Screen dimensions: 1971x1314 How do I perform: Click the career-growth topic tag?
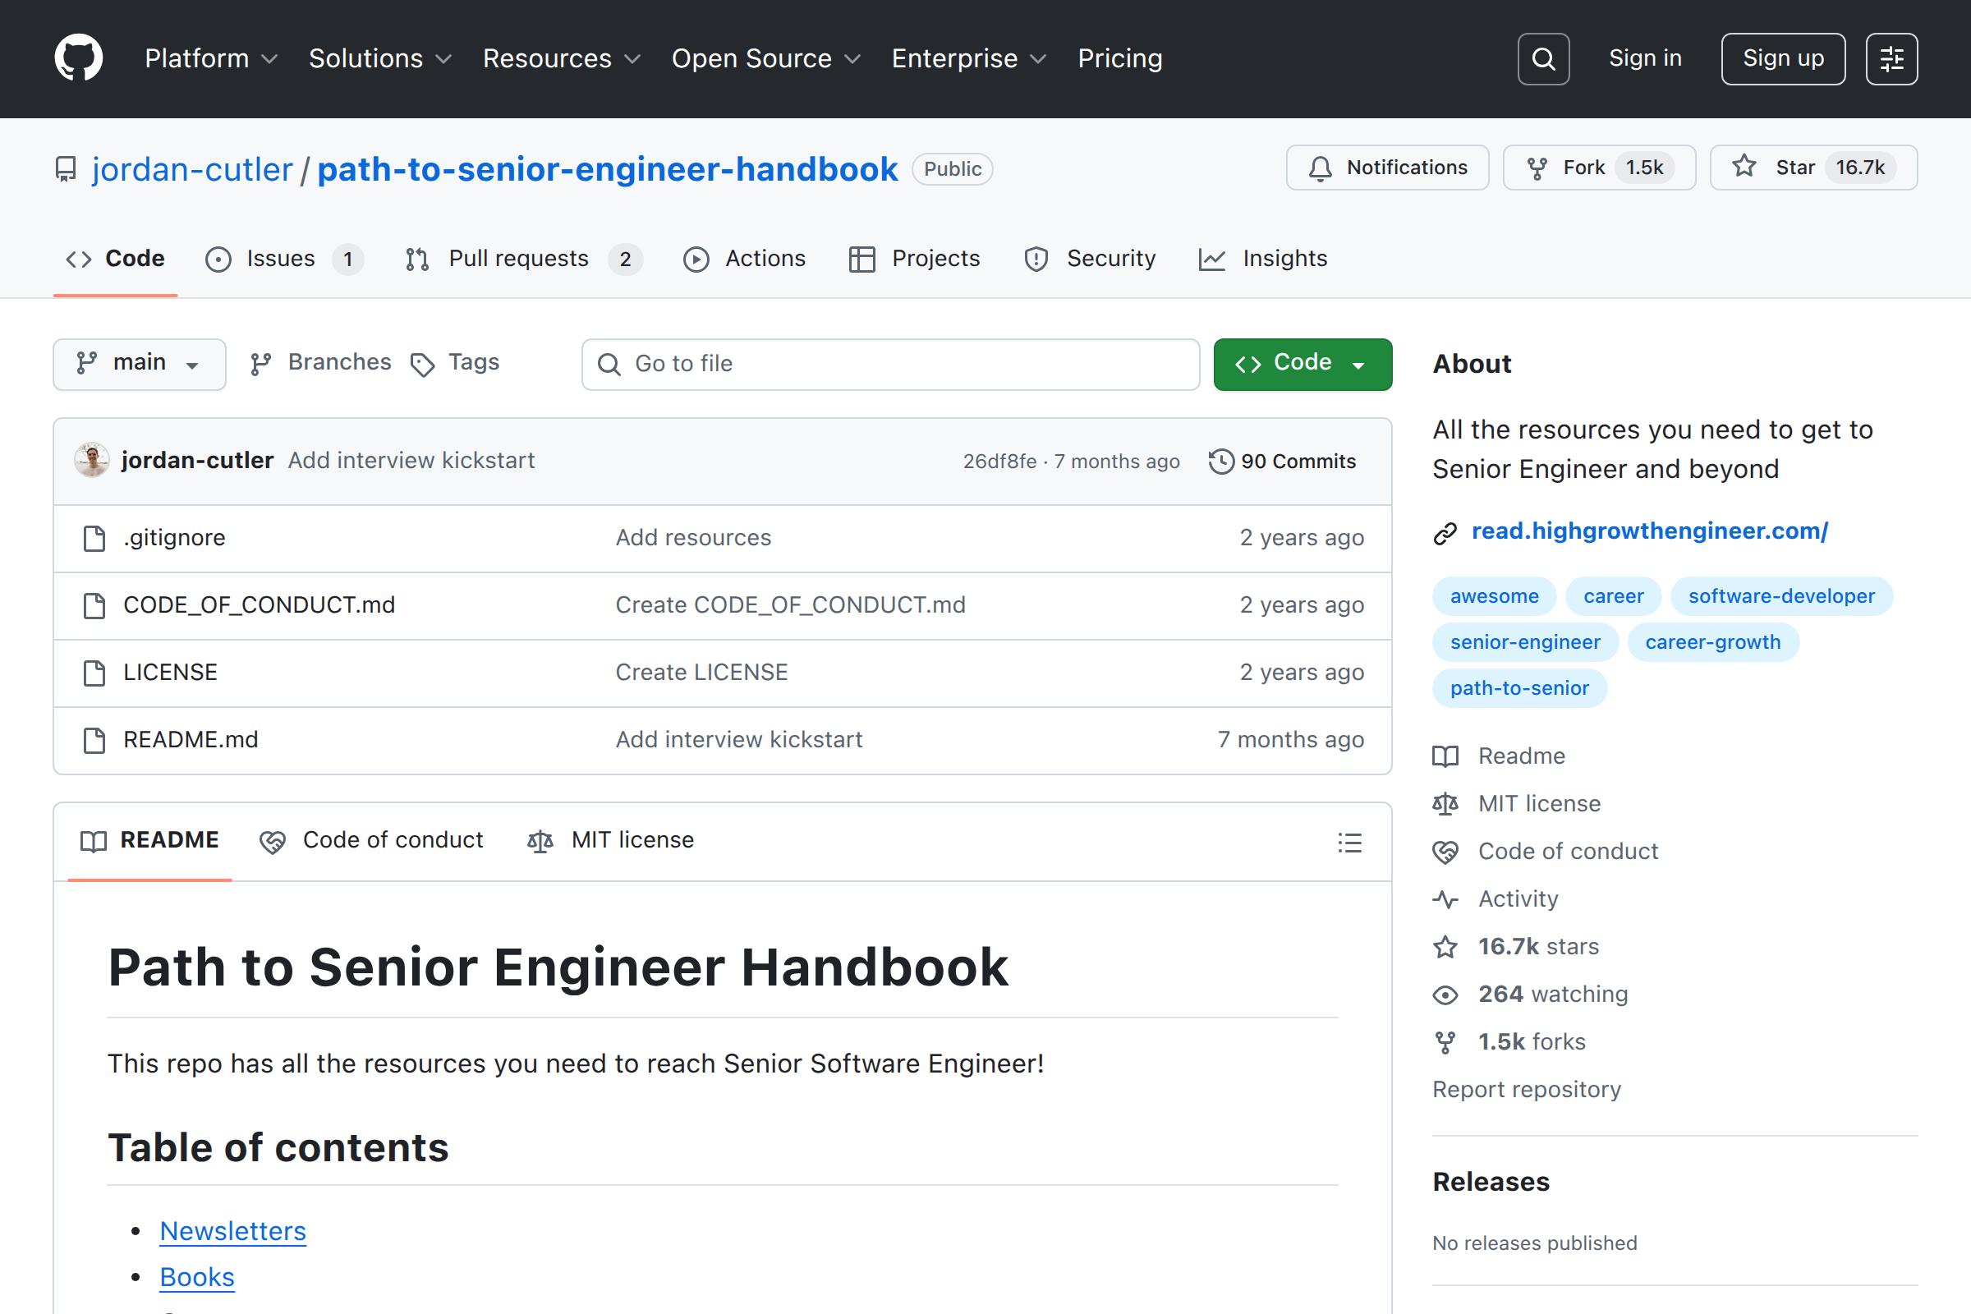(1713, 642)
